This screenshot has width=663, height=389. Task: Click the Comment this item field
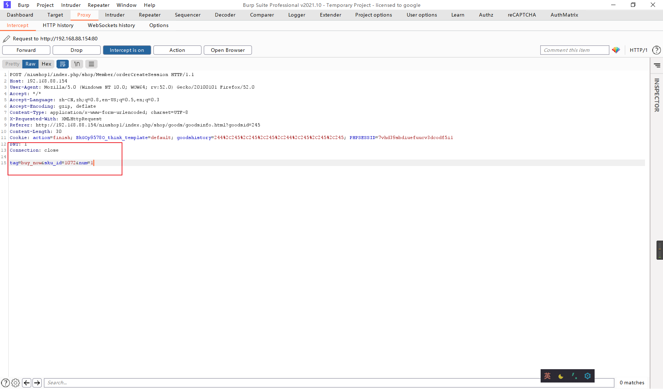click(x=574, y=50)
